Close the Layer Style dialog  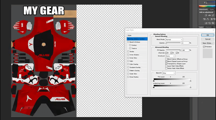point(214,30)
